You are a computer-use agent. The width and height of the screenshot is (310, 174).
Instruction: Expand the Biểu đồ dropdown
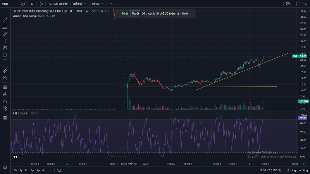click(79, 3)
